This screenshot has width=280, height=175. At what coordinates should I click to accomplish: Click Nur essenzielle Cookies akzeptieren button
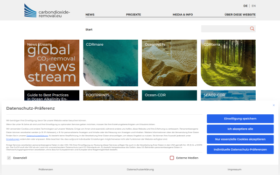tap(240, 139)
